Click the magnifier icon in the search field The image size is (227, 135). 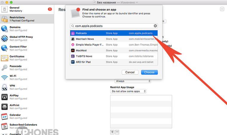pos(73,26)
